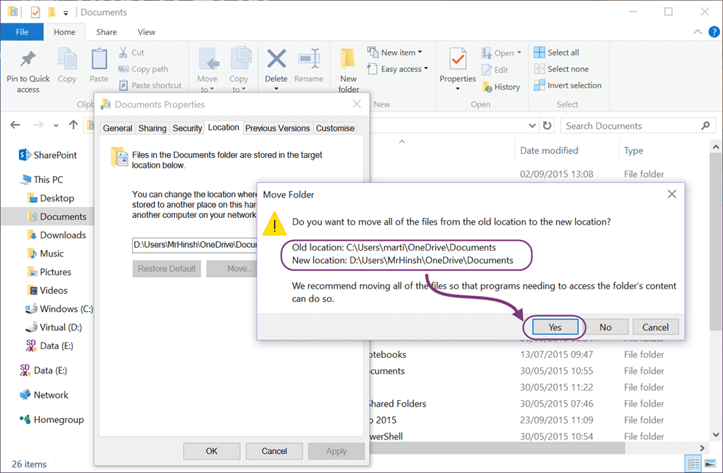Open the Properties ribbon icon

[458, 59]
